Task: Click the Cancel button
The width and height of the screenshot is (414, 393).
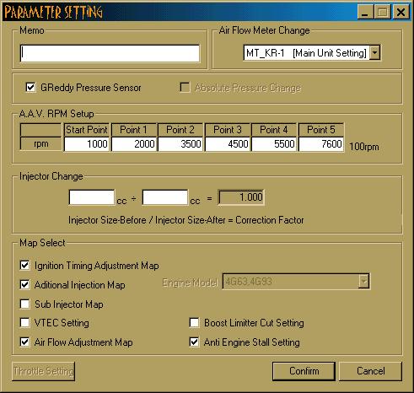Action: pyautogui.click(x=370, y=371)
